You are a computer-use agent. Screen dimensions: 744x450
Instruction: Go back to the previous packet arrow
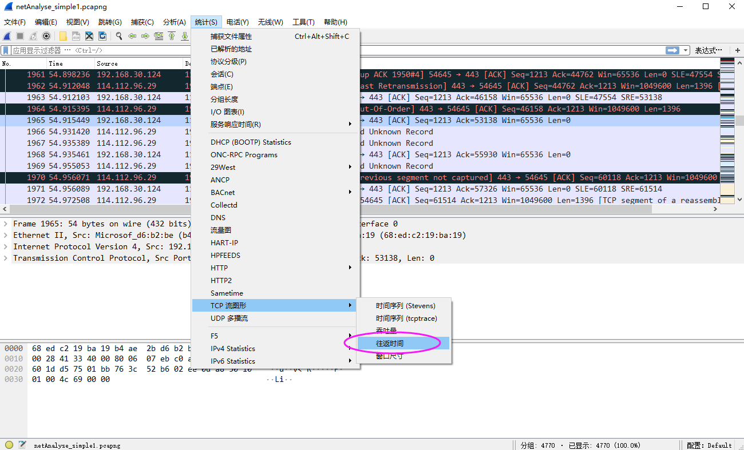coord(132,36)
